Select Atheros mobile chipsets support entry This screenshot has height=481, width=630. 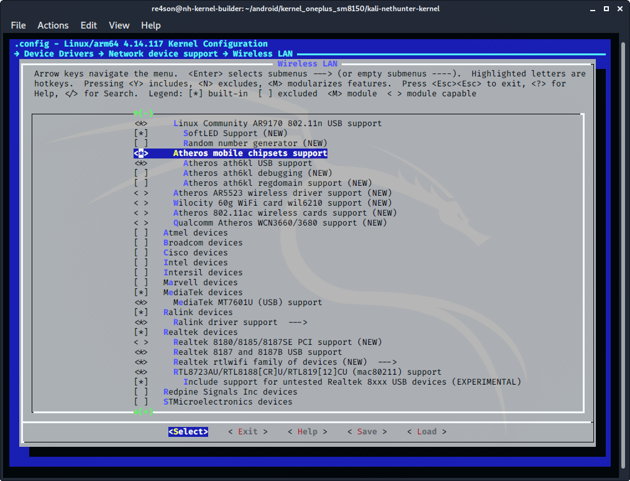[250, 153]
